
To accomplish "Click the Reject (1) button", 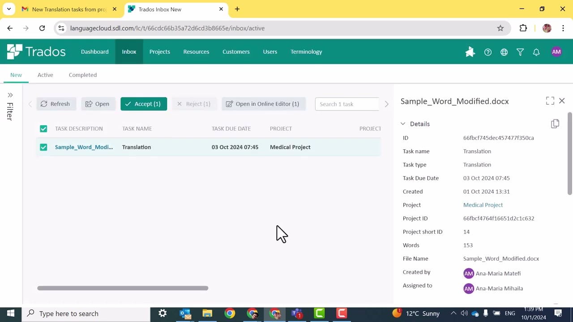I will coord(194,104).
